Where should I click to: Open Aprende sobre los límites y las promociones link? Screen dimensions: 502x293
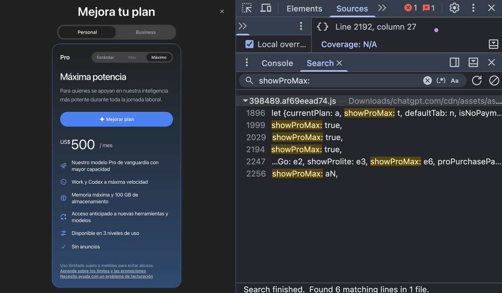coord(103,271)
